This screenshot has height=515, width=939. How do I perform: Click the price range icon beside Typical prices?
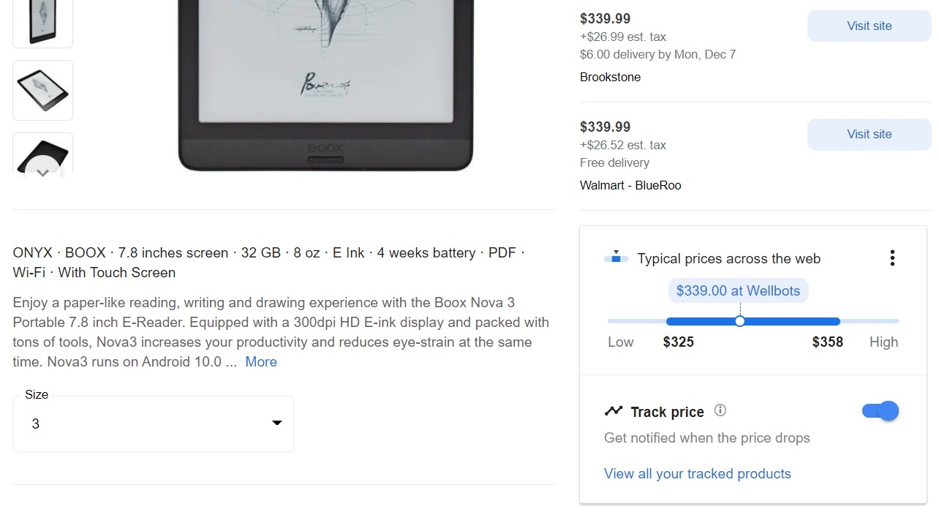pos(616,258)
